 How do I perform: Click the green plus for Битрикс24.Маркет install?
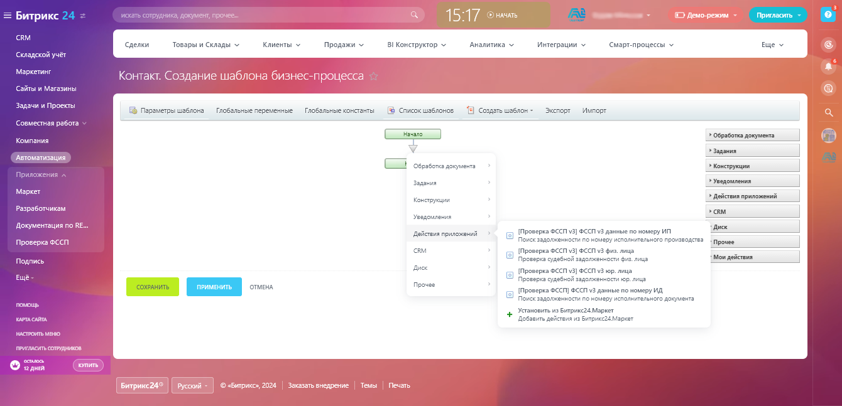tap(510, 314)
